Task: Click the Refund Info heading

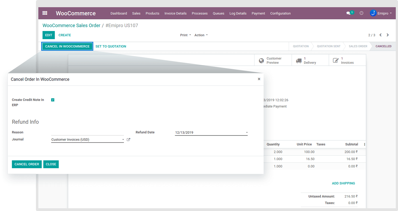Action: (25, 122)
